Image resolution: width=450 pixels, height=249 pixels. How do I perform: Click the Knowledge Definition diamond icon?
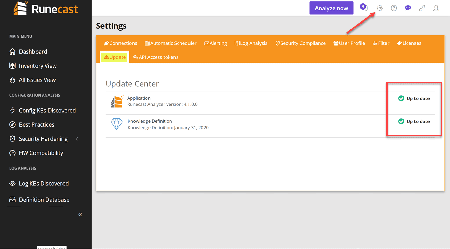(116, 124)
